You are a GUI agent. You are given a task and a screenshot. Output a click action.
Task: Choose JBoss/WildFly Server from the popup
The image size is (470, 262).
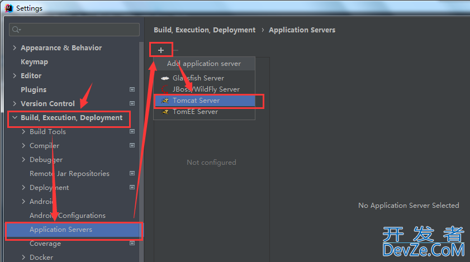point(205,89)
